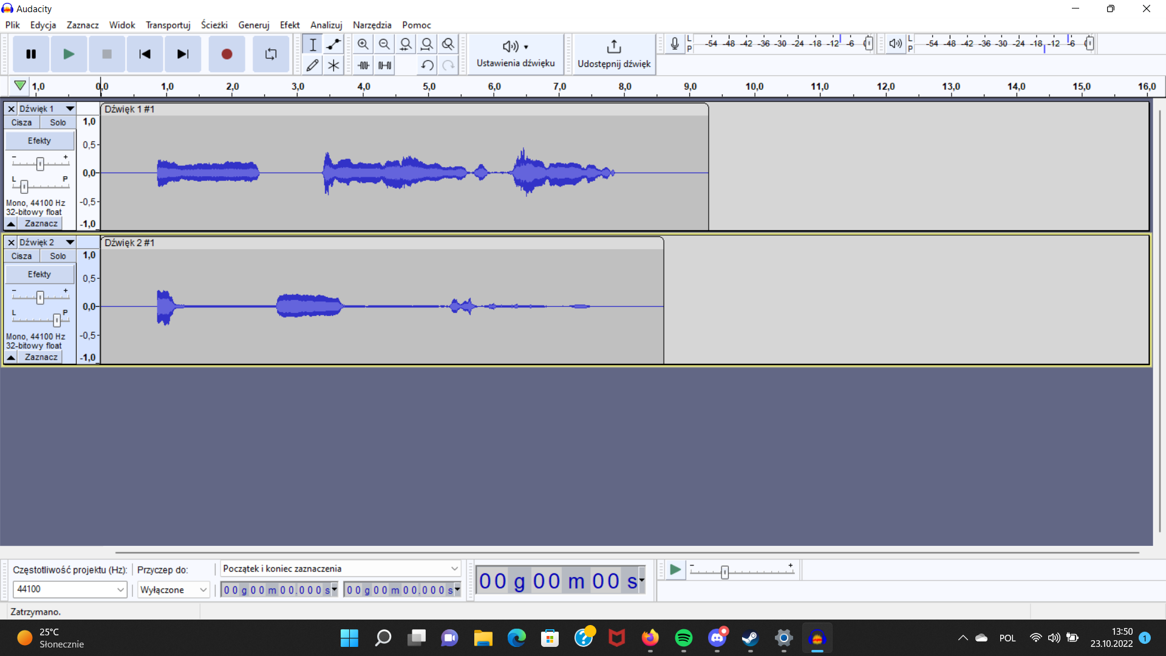Open the Dźwięk 1 track dropdown menu
1166x656 pixels.
(70, 109)
